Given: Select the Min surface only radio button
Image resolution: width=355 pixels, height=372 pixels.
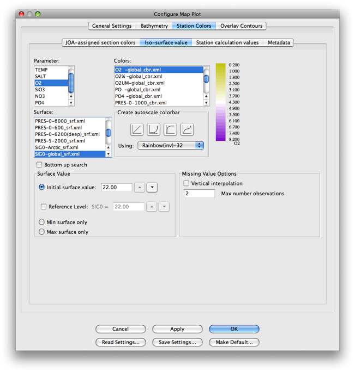Looking at the screenshot, I should pos(42,222).
